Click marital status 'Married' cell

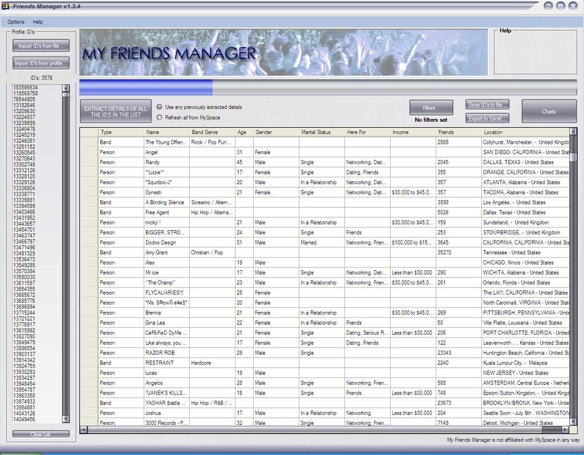[322, 242]
